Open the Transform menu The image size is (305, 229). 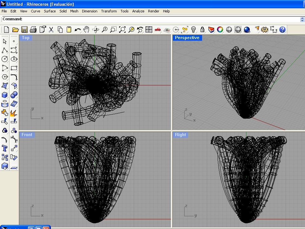pyautogui.click(x=109, y=11)
